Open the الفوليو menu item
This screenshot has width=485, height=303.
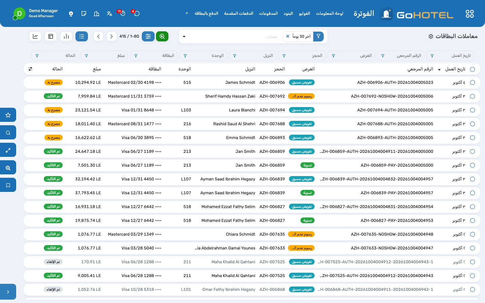(x=304, y=13)
